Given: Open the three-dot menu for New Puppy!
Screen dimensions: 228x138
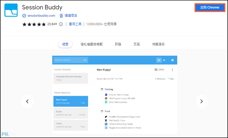Looking at the screenshot, I should [x=172, y=70].
